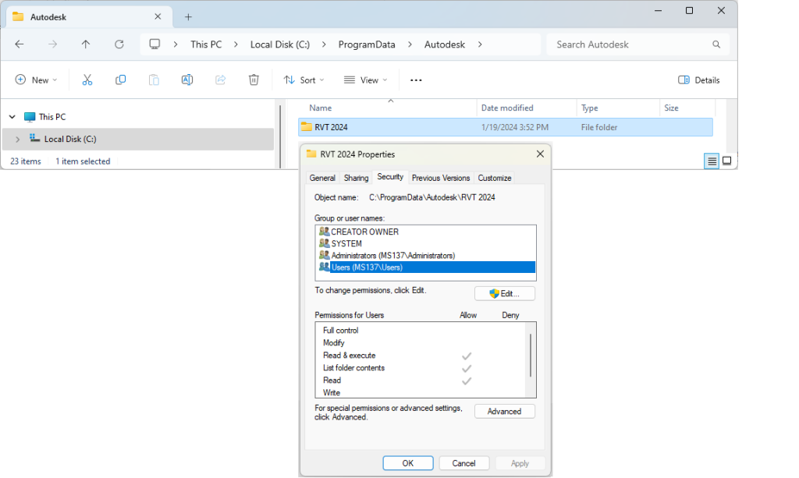Click chevron after This PC breadcrumb
799x478 pixels.
point(236,44)
